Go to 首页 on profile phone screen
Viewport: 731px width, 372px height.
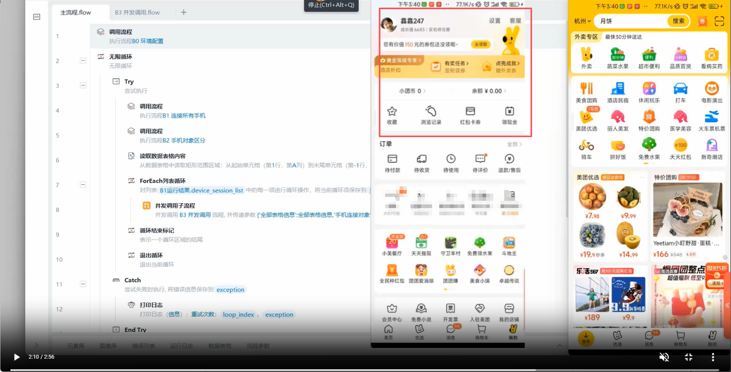pyautogui.click(x=388, y=333)
